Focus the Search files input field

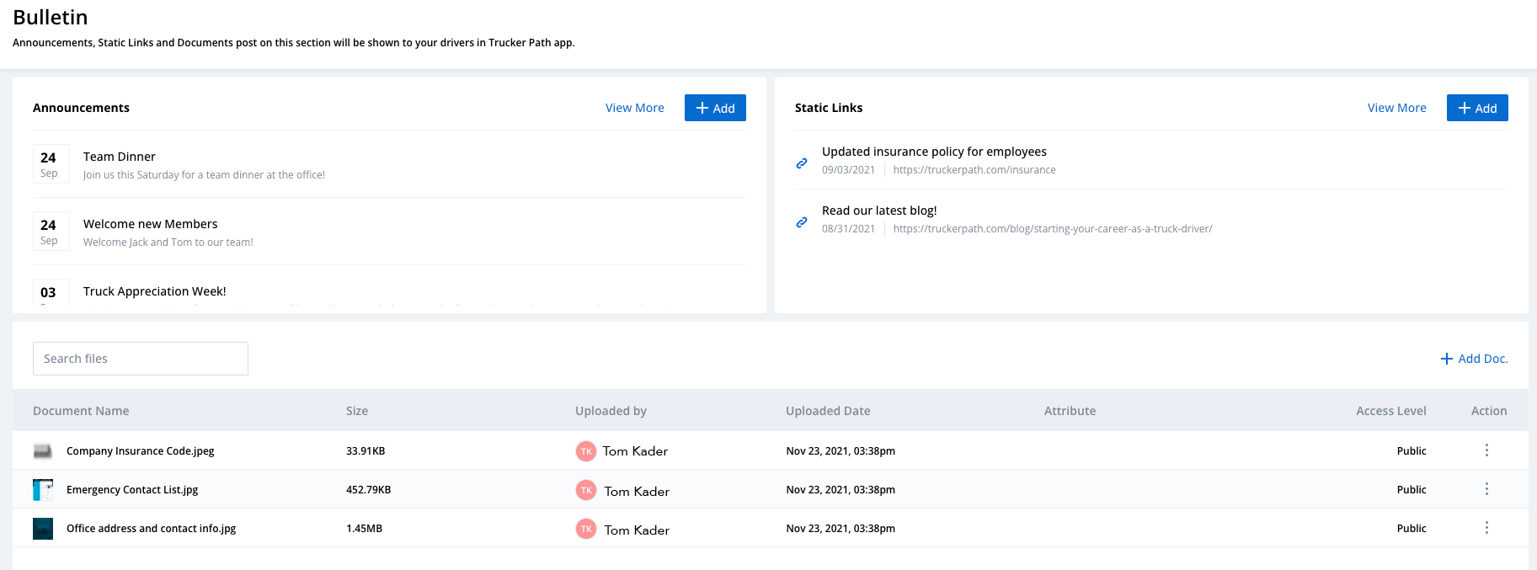[x=141, y=359]
